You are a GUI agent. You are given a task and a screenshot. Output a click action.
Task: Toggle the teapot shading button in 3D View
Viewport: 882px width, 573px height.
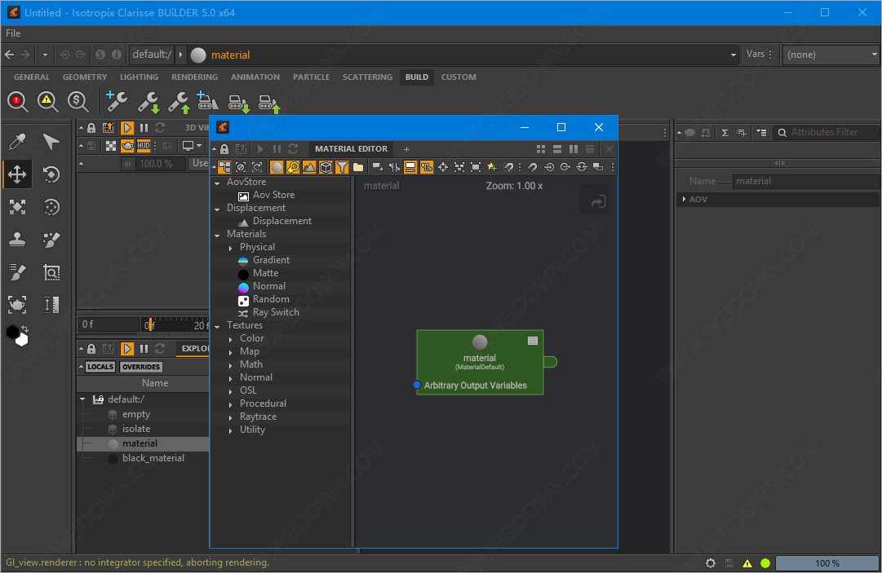click(x=127, y=146)
